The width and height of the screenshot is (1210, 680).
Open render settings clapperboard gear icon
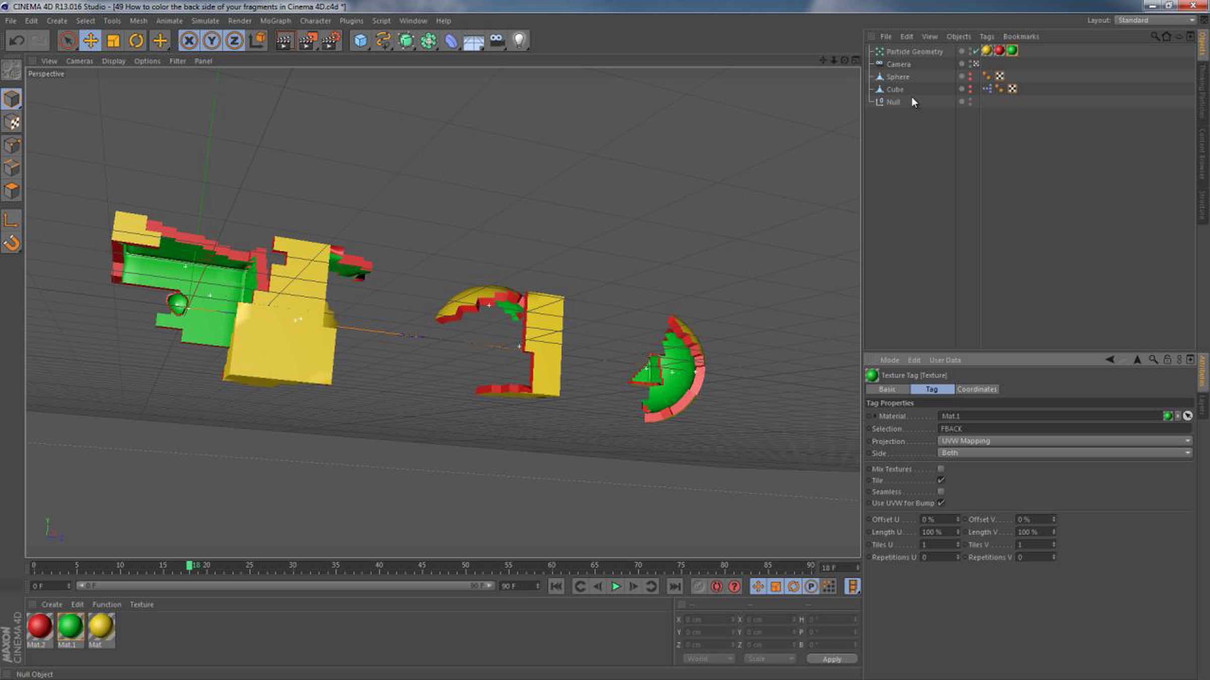point(331,40)
